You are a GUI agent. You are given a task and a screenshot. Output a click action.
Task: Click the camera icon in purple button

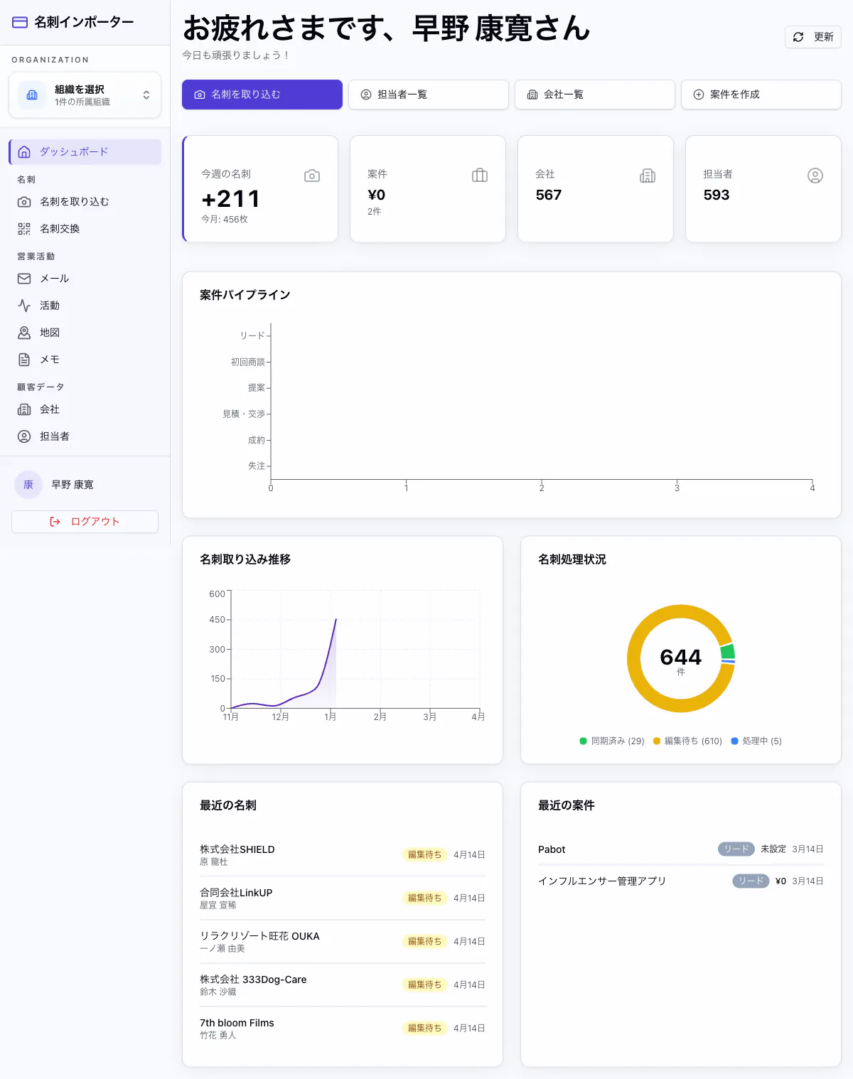tap(200, 95)
